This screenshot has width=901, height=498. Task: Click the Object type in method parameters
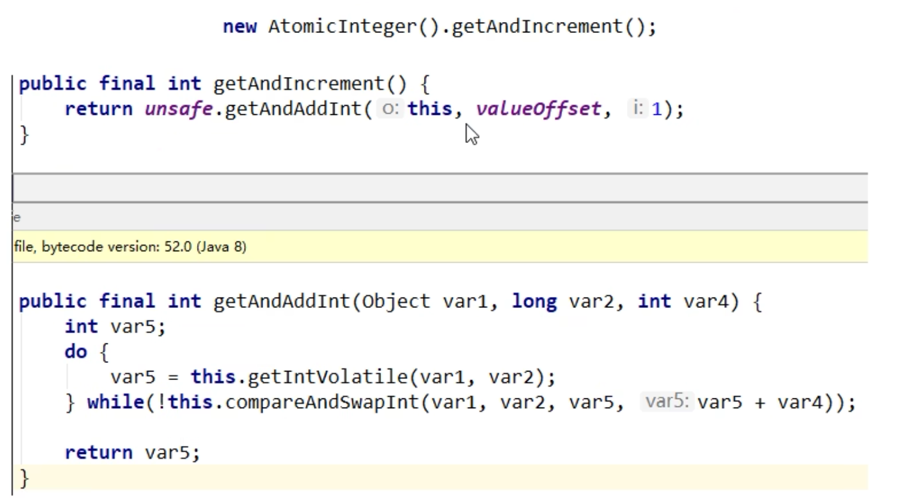pos(396,301)
